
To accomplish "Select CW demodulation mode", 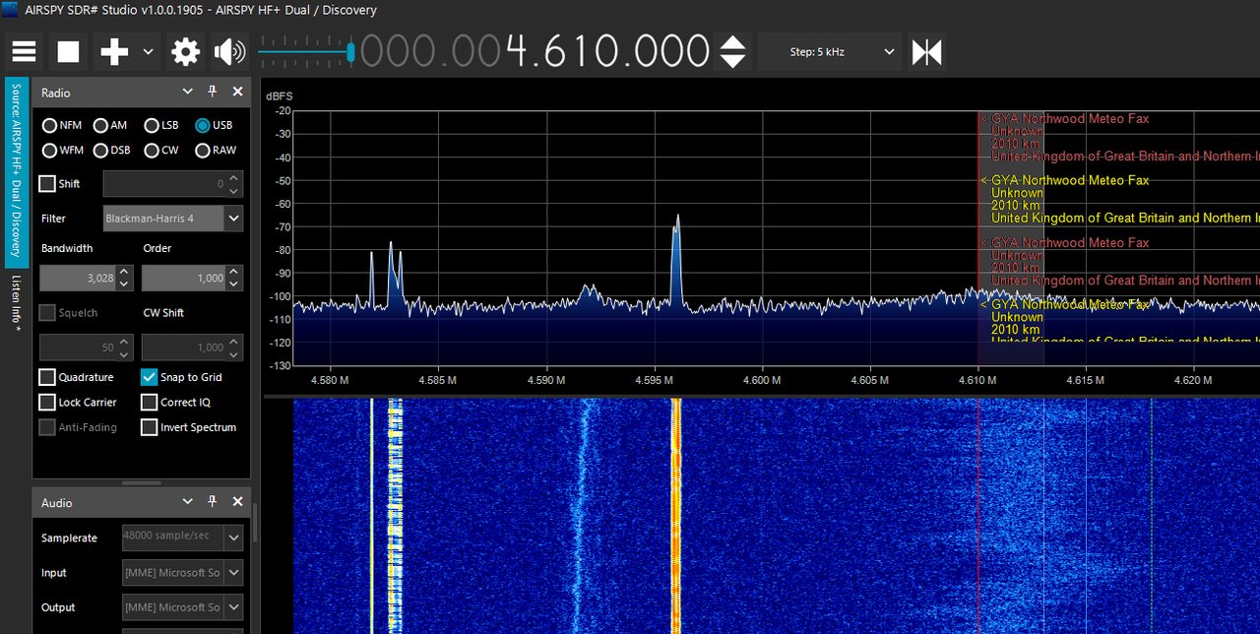I will (x=162, y=151).
